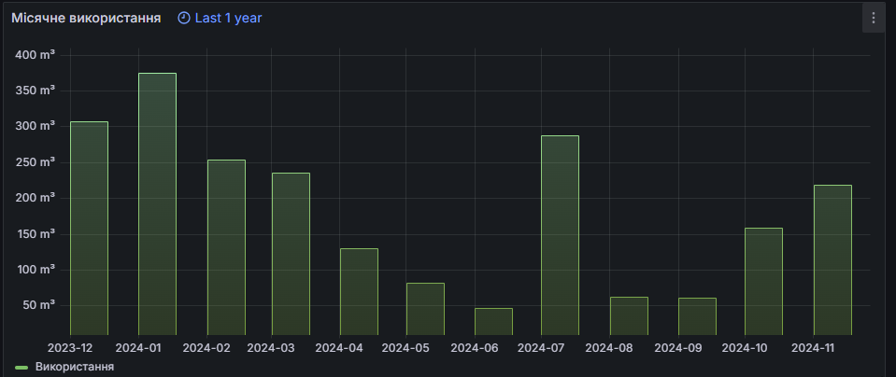This screenshot has width=896, height=377.
Task: Click the green Використання legend color swatch
Action: [x=21, y=368]
